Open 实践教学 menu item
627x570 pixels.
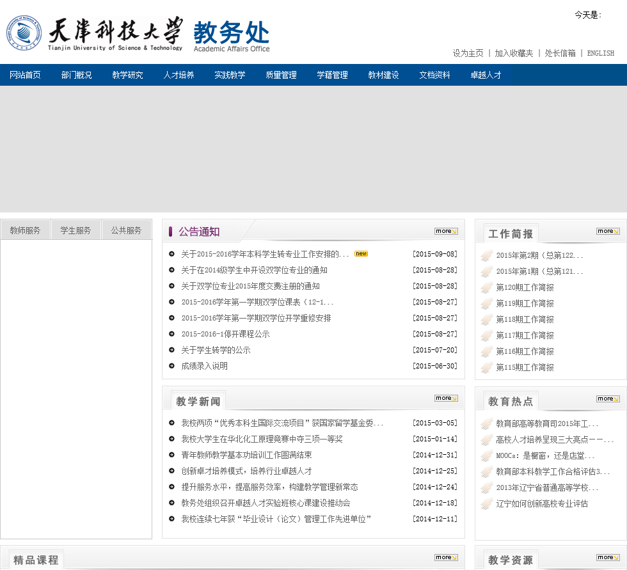230,75
